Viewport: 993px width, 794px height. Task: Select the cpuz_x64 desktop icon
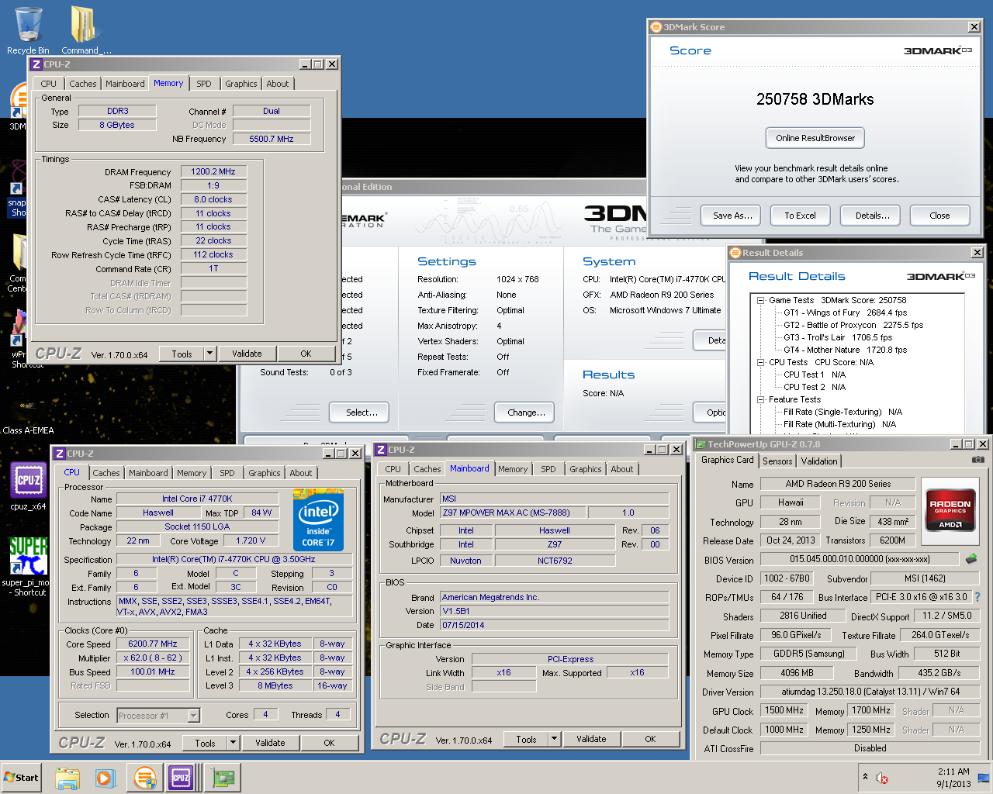(x=28, y=486)
